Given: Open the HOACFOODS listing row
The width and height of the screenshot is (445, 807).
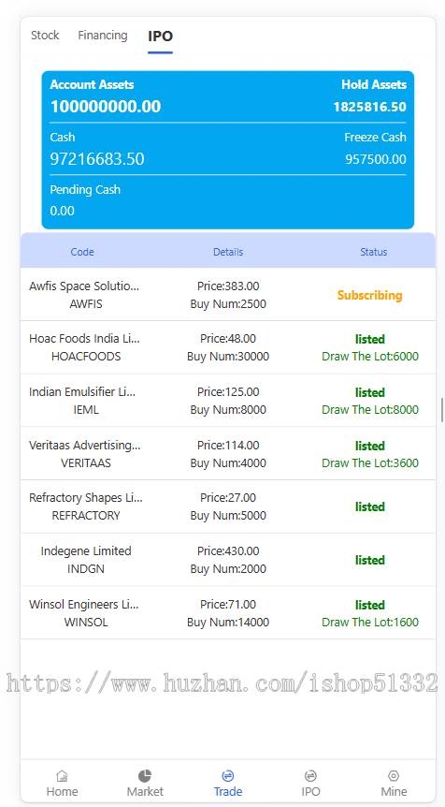Looking at the screenshot, I should [x=227, y=348].
